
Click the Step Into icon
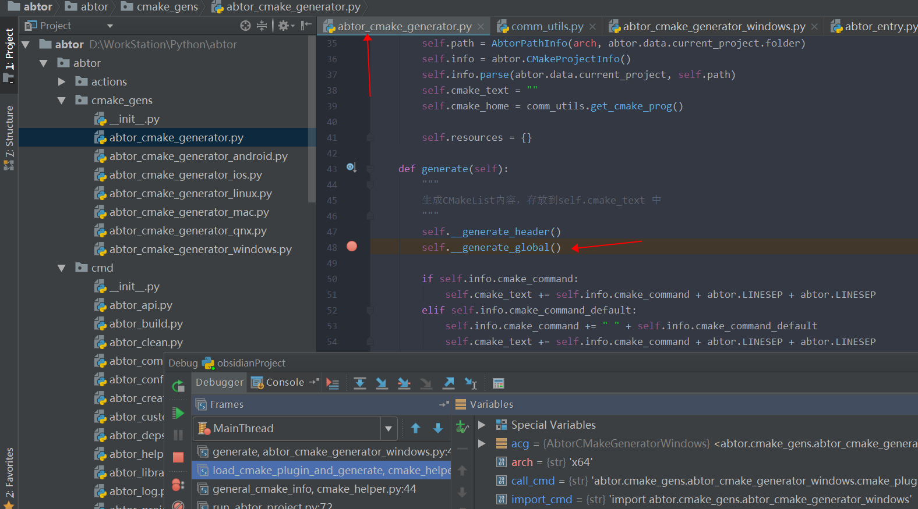tap(382, 383)
